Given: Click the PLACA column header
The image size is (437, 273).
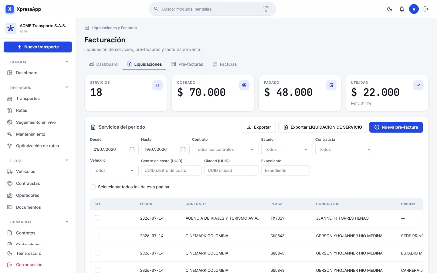Looking at the screenshot, I should pyautogui.click(x=276, y=204).
